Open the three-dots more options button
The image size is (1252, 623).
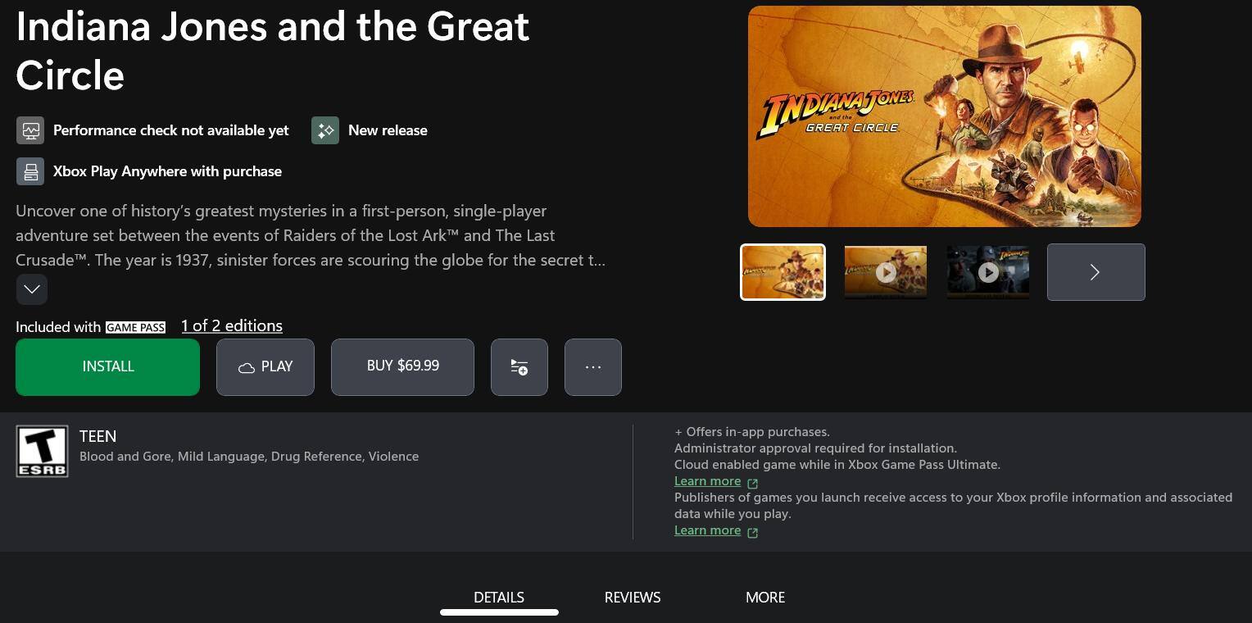593,367
